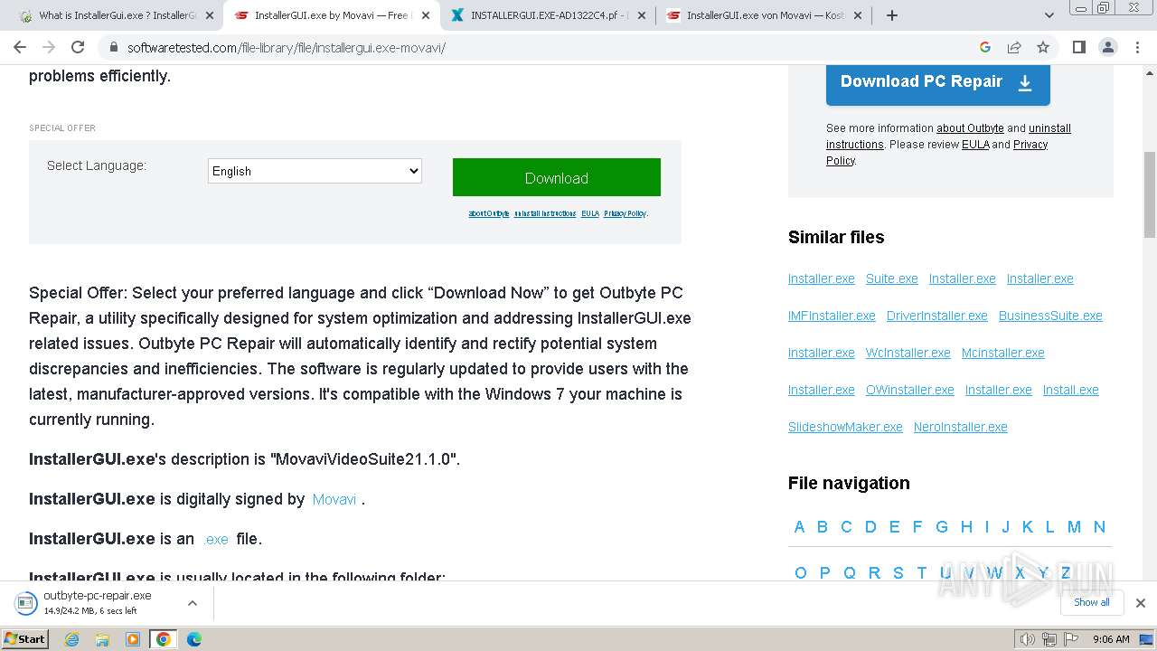Click the browser forward arrow
Viewport: 1157px width, 651px height.
(x=49, y=47)
